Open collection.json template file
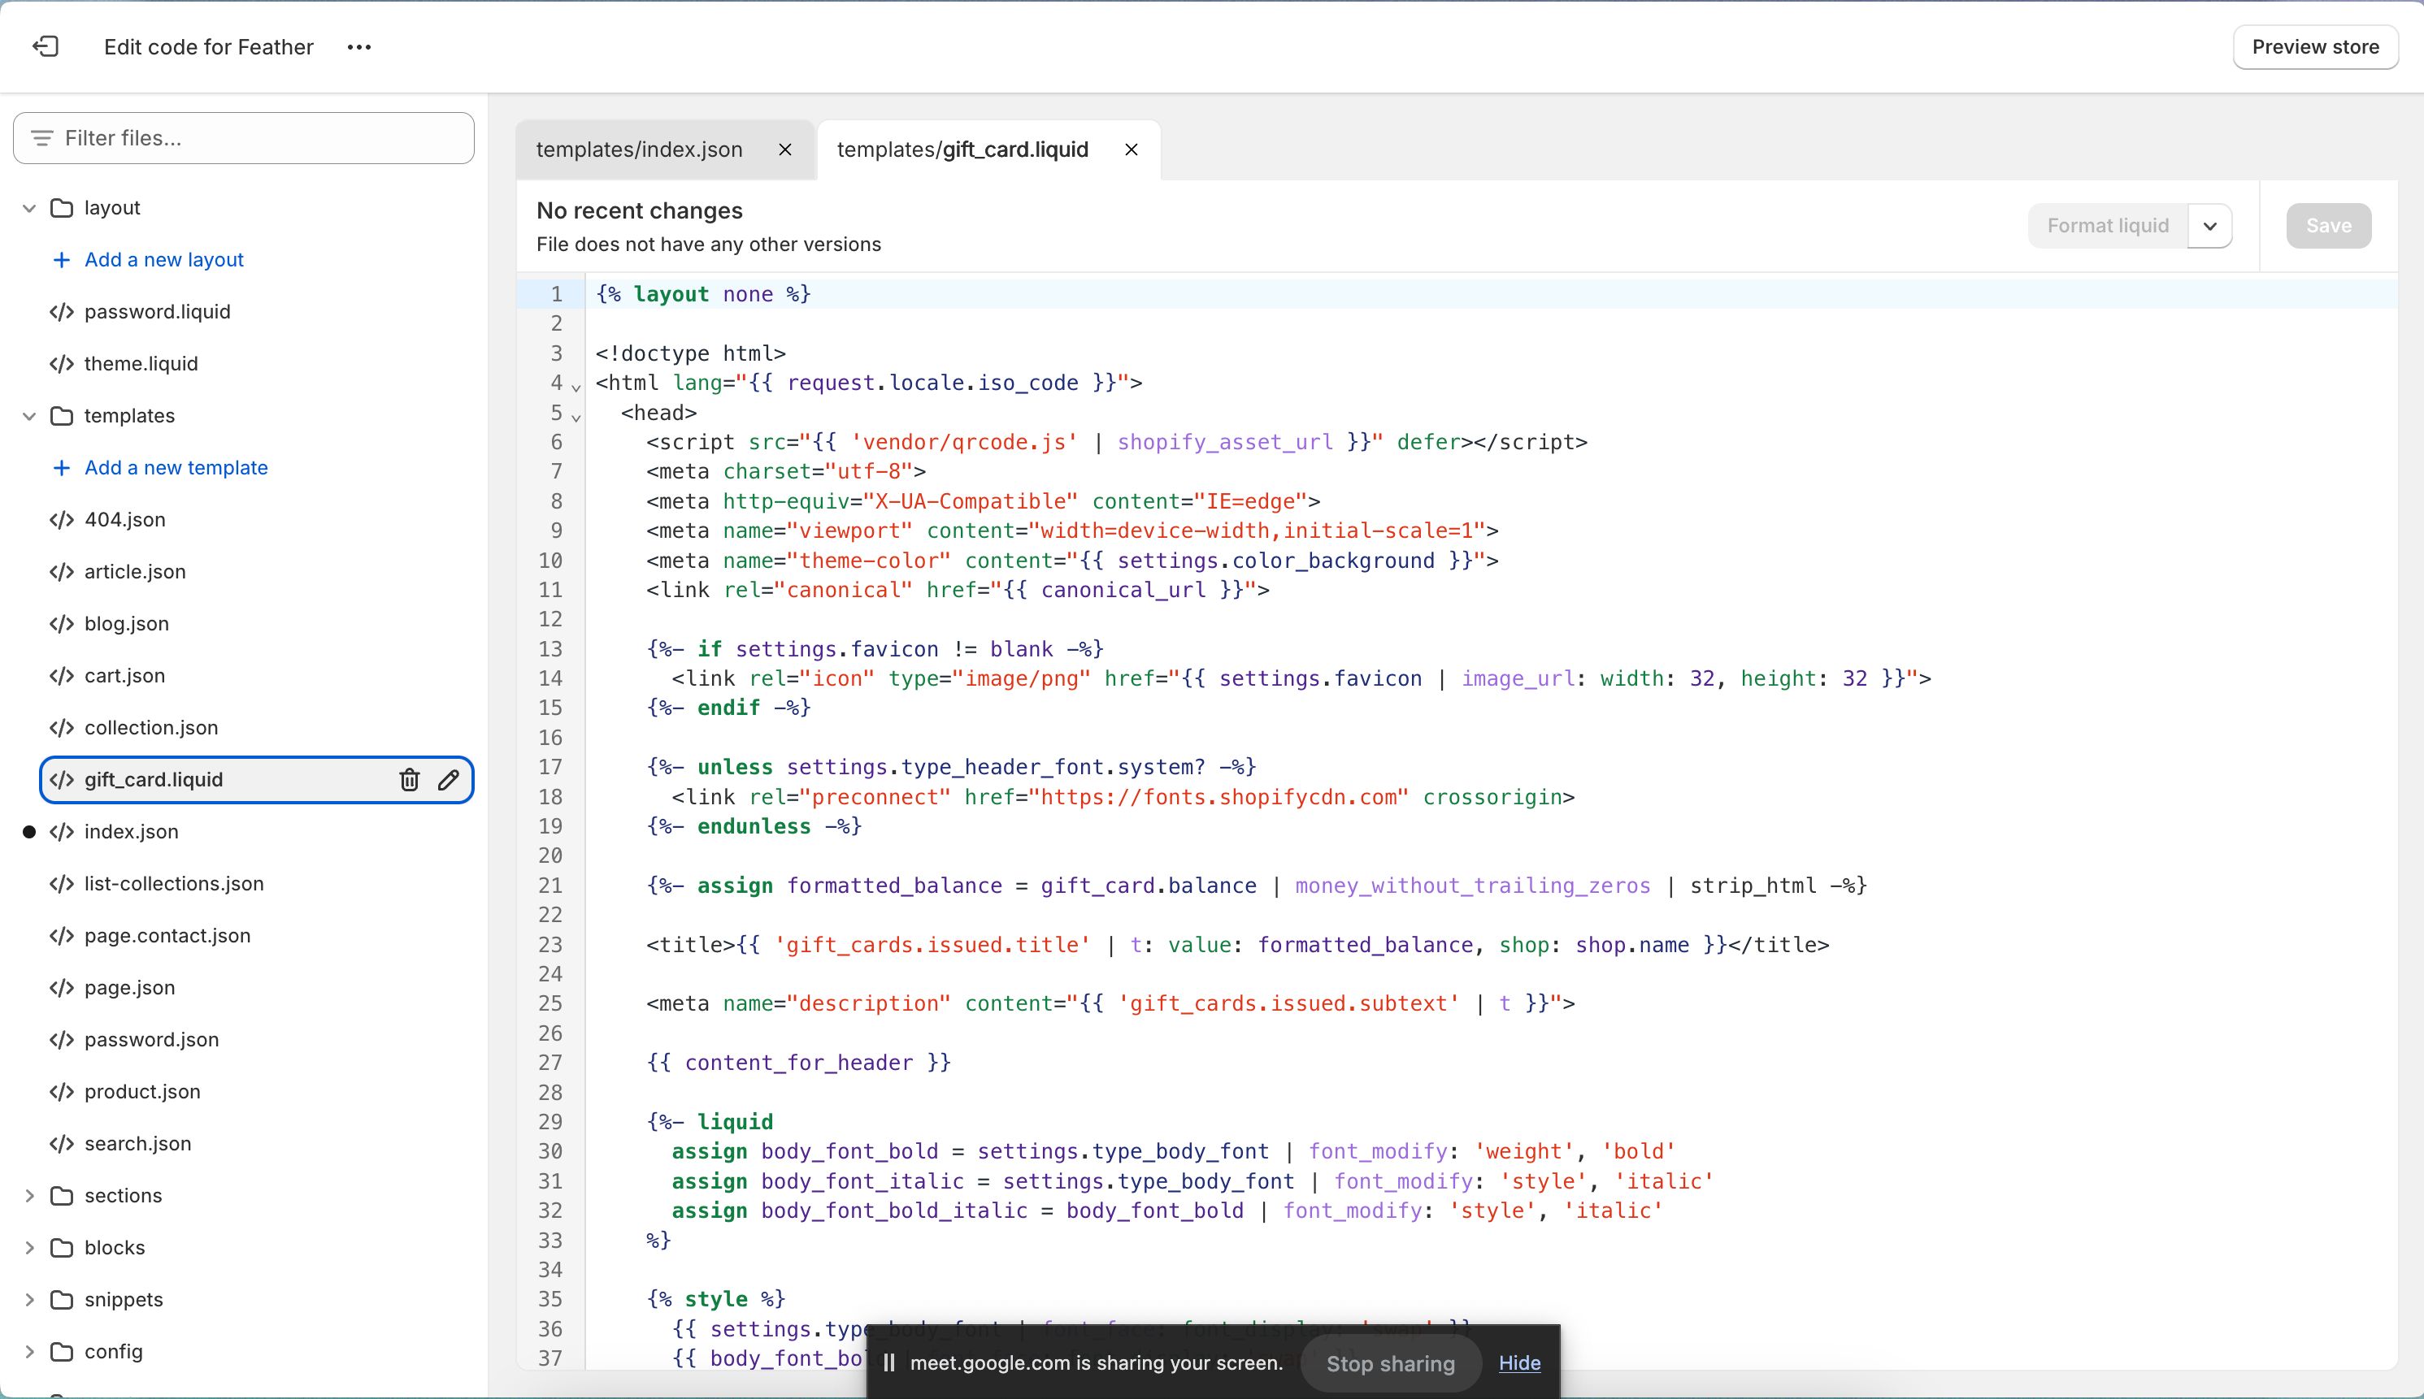The image size is (2424, 1399). 151,727
